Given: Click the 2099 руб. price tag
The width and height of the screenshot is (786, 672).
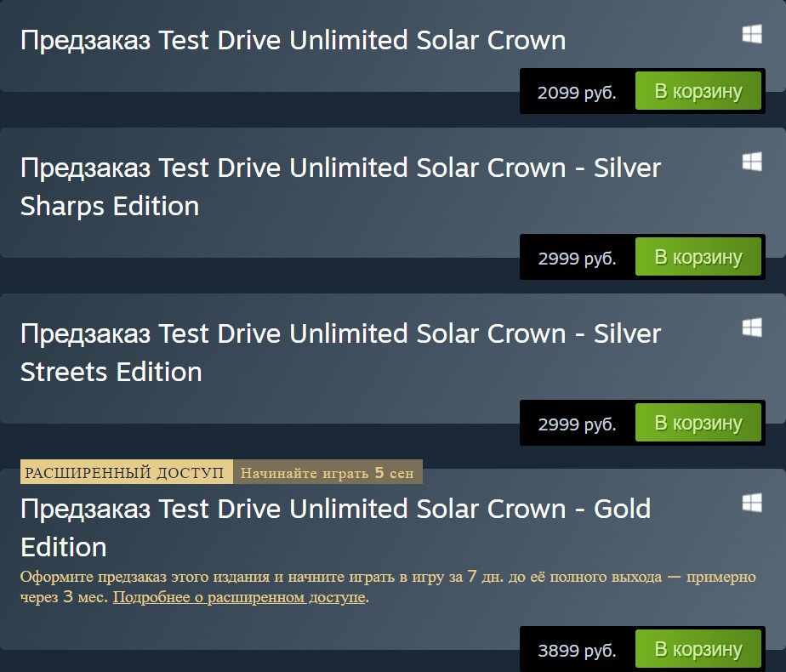Looking at the screenshot, I should (x=577, y=92).
